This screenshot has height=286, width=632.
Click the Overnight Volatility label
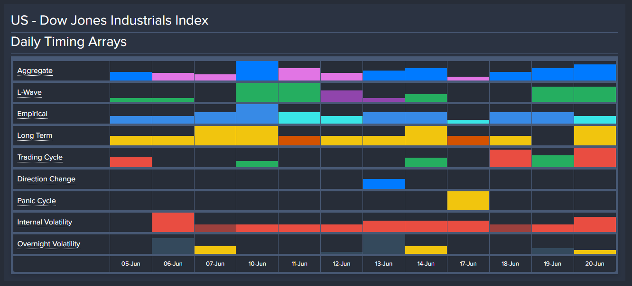pyautogui.click(x=48, y=244)
